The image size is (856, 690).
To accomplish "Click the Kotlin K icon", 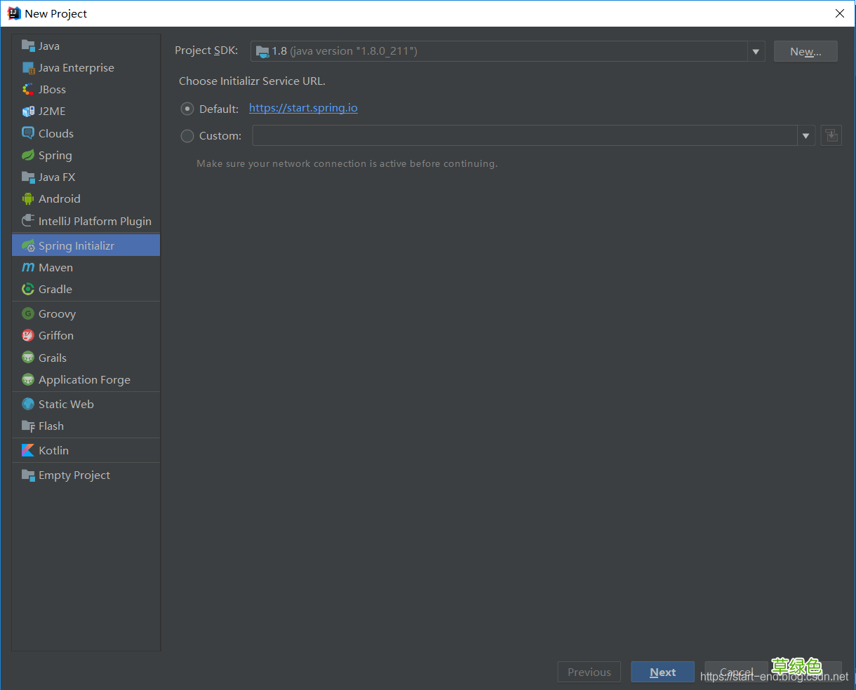I will (28, 450).
